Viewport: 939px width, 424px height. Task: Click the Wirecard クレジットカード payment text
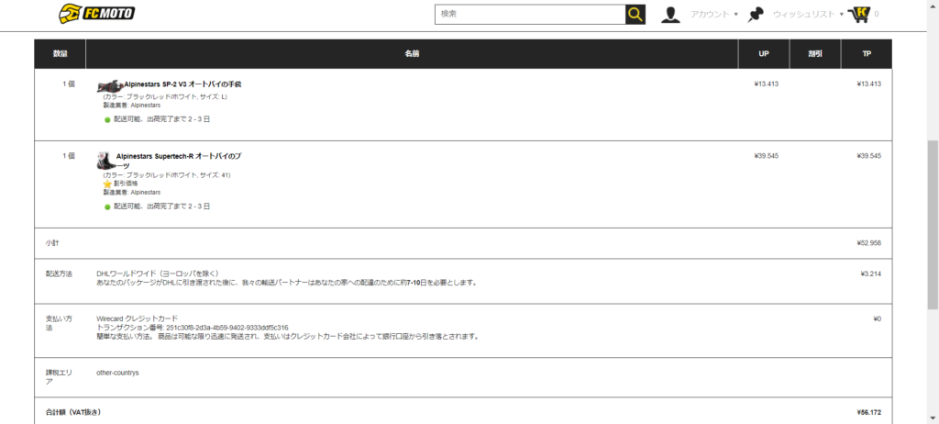138,318
